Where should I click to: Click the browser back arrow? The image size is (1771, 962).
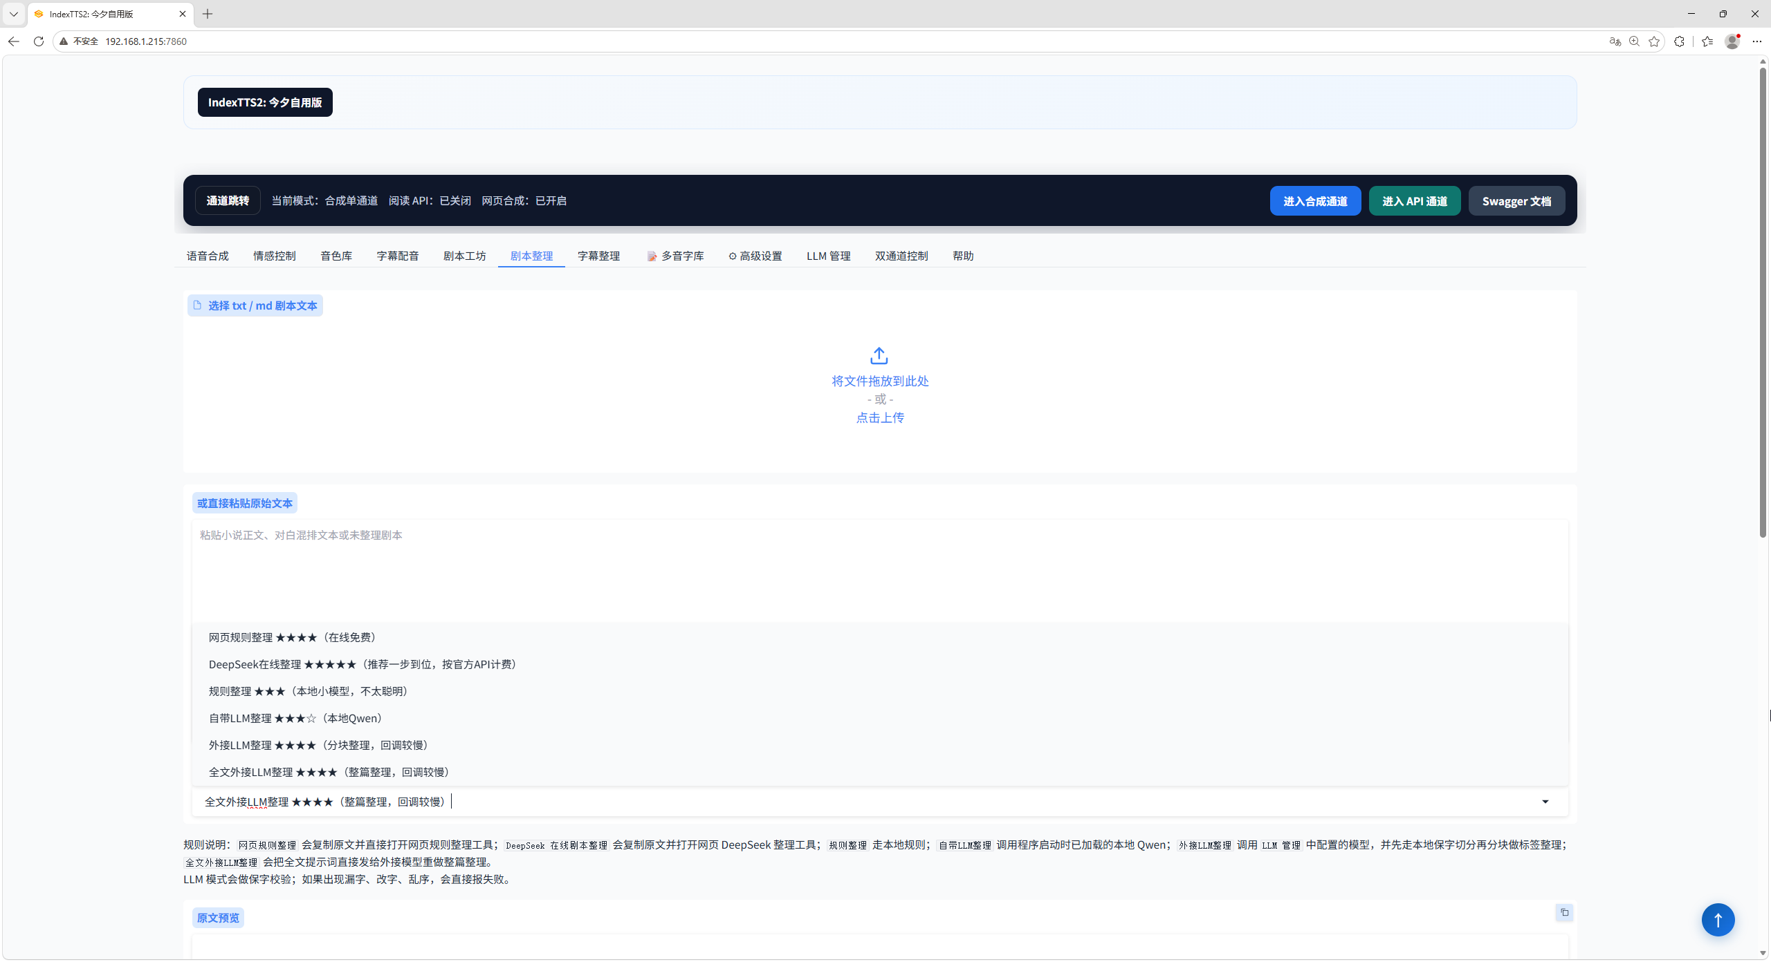tap(14, 41)
